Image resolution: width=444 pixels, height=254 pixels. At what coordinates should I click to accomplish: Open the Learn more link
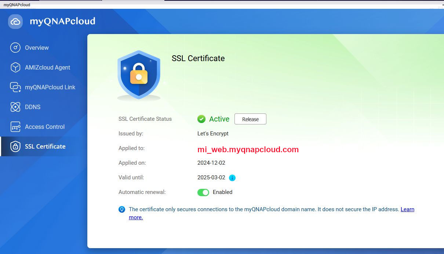pos(407,209)
